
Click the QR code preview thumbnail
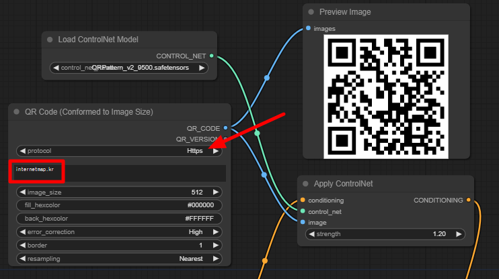386,97
